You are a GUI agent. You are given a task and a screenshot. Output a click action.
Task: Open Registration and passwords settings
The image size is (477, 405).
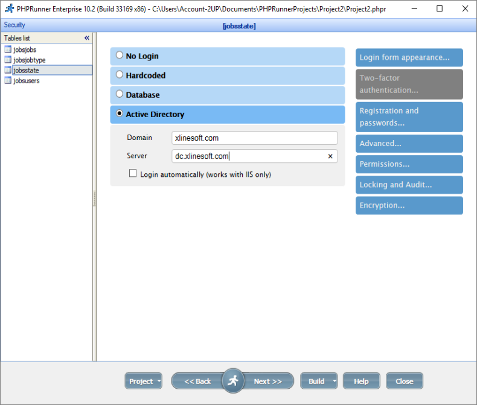coord(409,117)
